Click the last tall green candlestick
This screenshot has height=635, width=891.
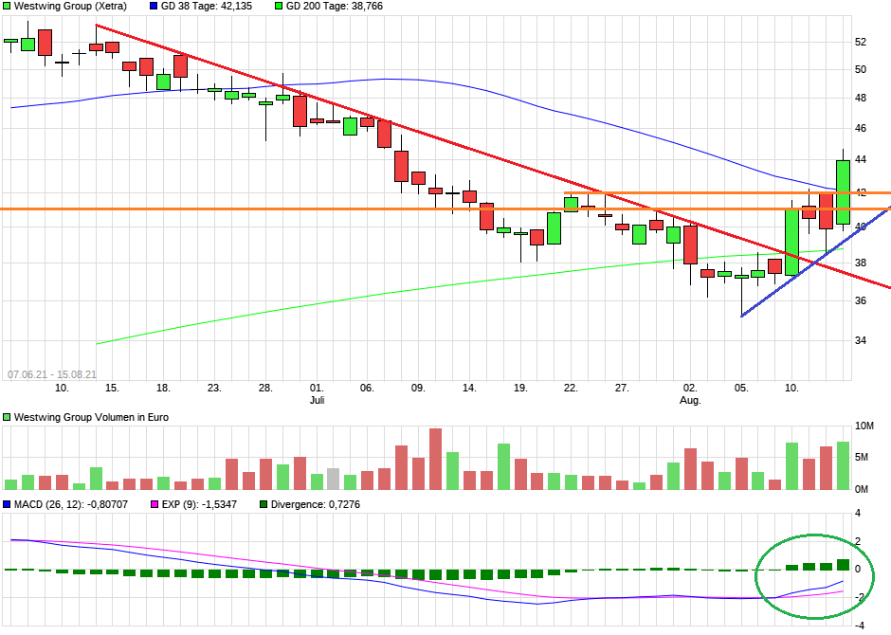pos(843,191)
